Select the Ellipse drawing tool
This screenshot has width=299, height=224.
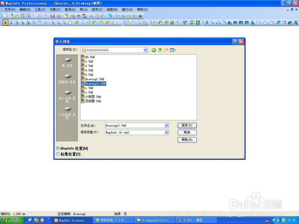pos(235,22)
